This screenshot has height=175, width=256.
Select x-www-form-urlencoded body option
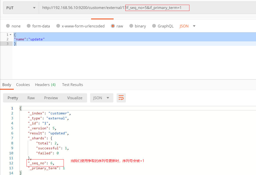point(58,26)
